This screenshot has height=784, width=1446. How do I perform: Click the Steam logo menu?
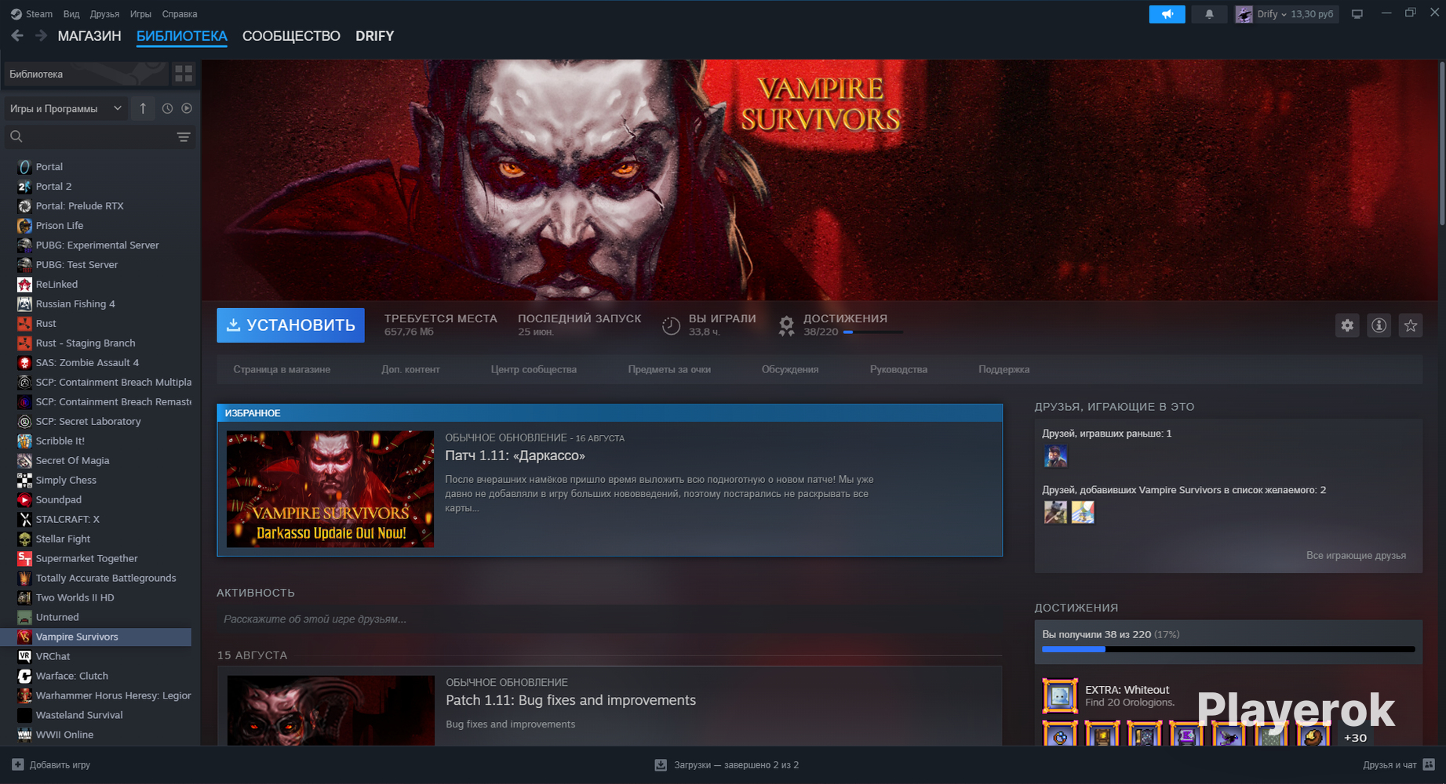pyautogui.click(x=31, y=14)
